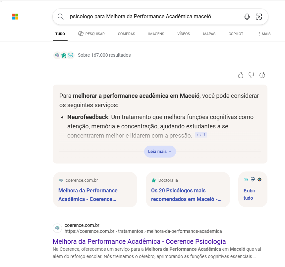Image resolution: width=285 pixels, height=267 pixels.
Task: Click the heart icon in Exibir tudo card
Action: (x=253, y=179)
